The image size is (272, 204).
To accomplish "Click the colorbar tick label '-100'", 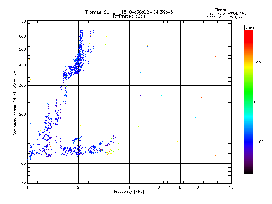I will (259, 142).
